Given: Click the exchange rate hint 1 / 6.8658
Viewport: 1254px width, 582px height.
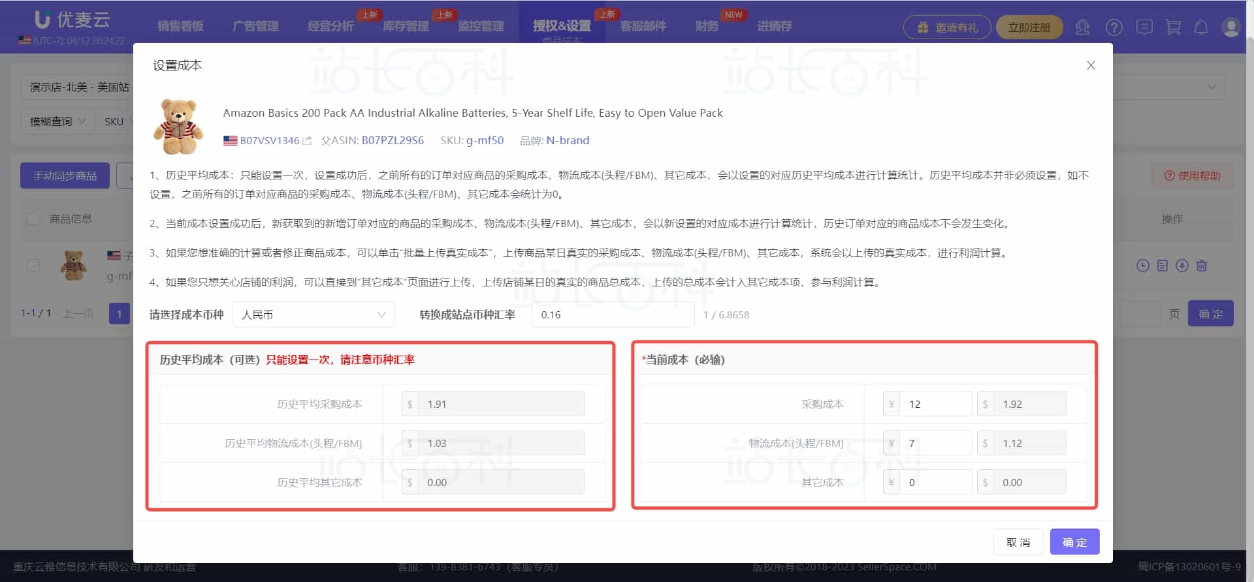Looking at the screenshot, I should pos(726,315).
